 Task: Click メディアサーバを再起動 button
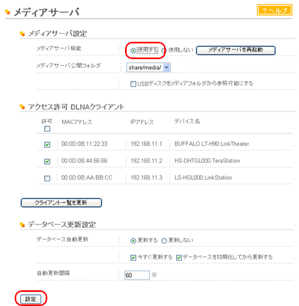235,50
